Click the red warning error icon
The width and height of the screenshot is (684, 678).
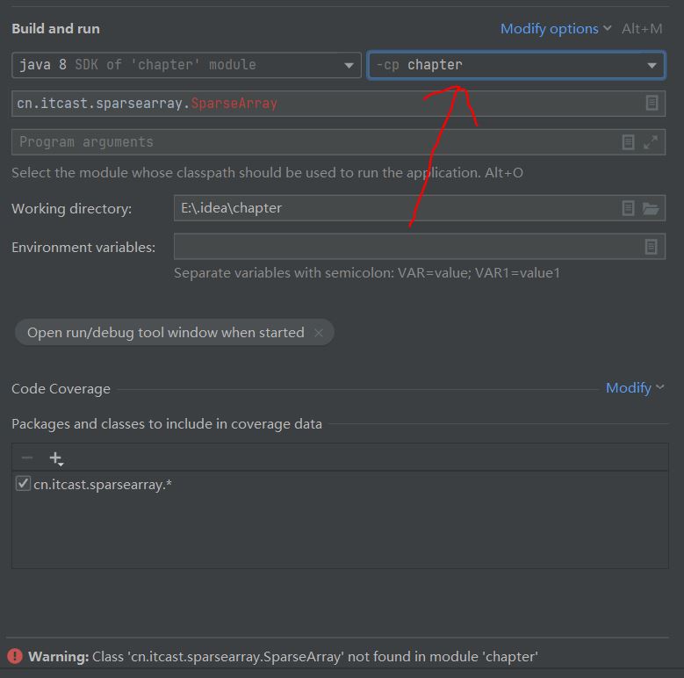pyautogui.click(x=15, y=656)
